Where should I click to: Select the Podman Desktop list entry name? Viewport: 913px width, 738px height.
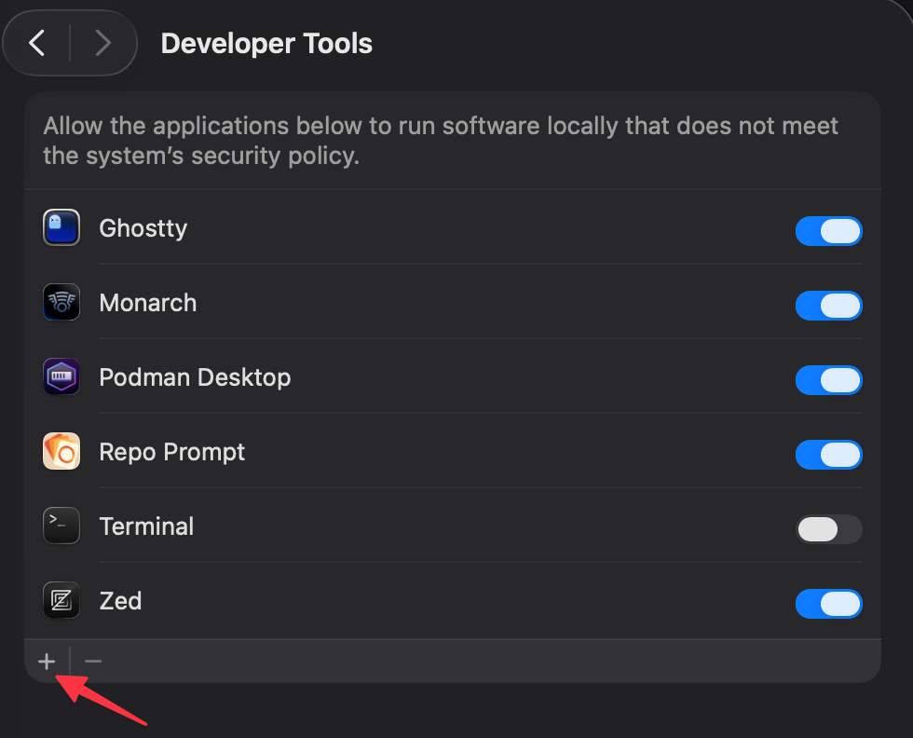tap(195, 377)
